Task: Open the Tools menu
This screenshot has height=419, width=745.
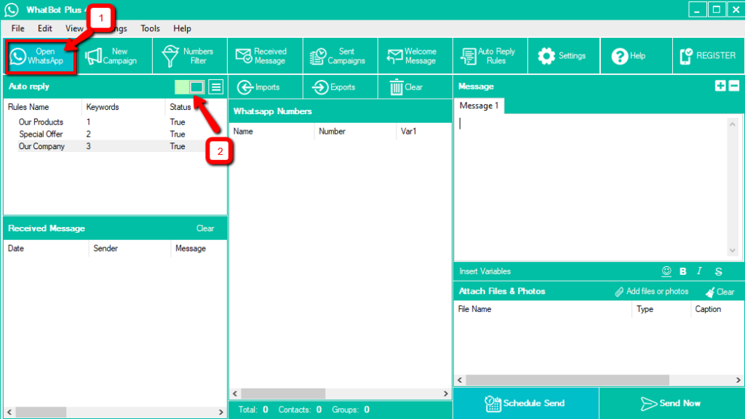Action: pyautogui.click(x=150, y=28)
